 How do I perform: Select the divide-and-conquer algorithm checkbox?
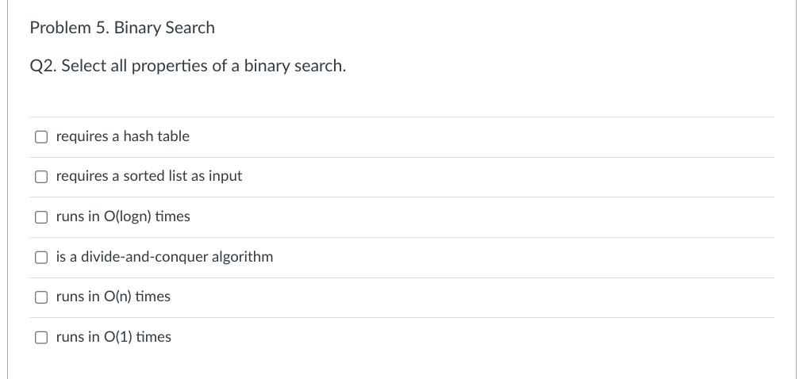click(x=40, y=257)
